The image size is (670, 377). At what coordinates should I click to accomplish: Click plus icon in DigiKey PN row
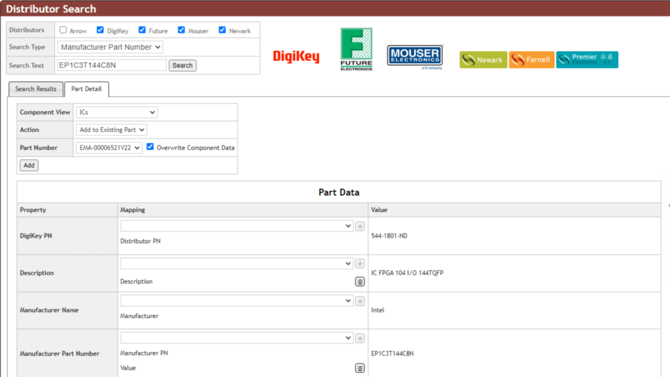[360, 226]
